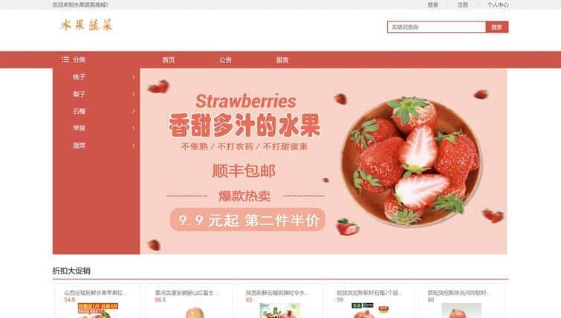Open the 公告 nav tab

[225, 59]
